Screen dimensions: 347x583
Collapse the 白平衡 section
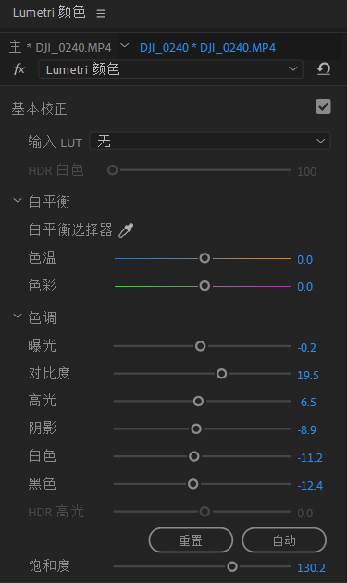17,201
